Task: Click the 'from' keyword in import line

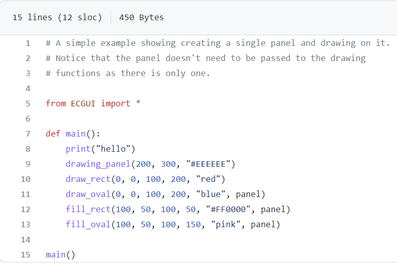Action: tap(56, 104)
